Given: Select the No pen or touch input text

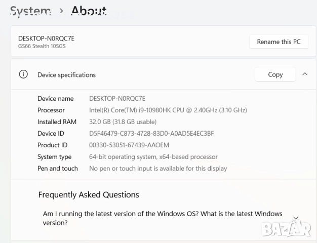Looking at the screenshot, I should click(158, 169).
